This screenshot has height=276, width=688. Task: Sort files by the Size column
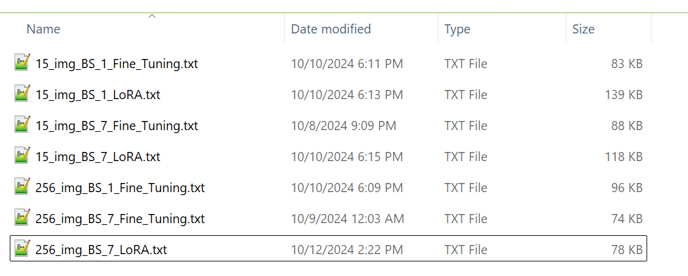click(583, 29)
